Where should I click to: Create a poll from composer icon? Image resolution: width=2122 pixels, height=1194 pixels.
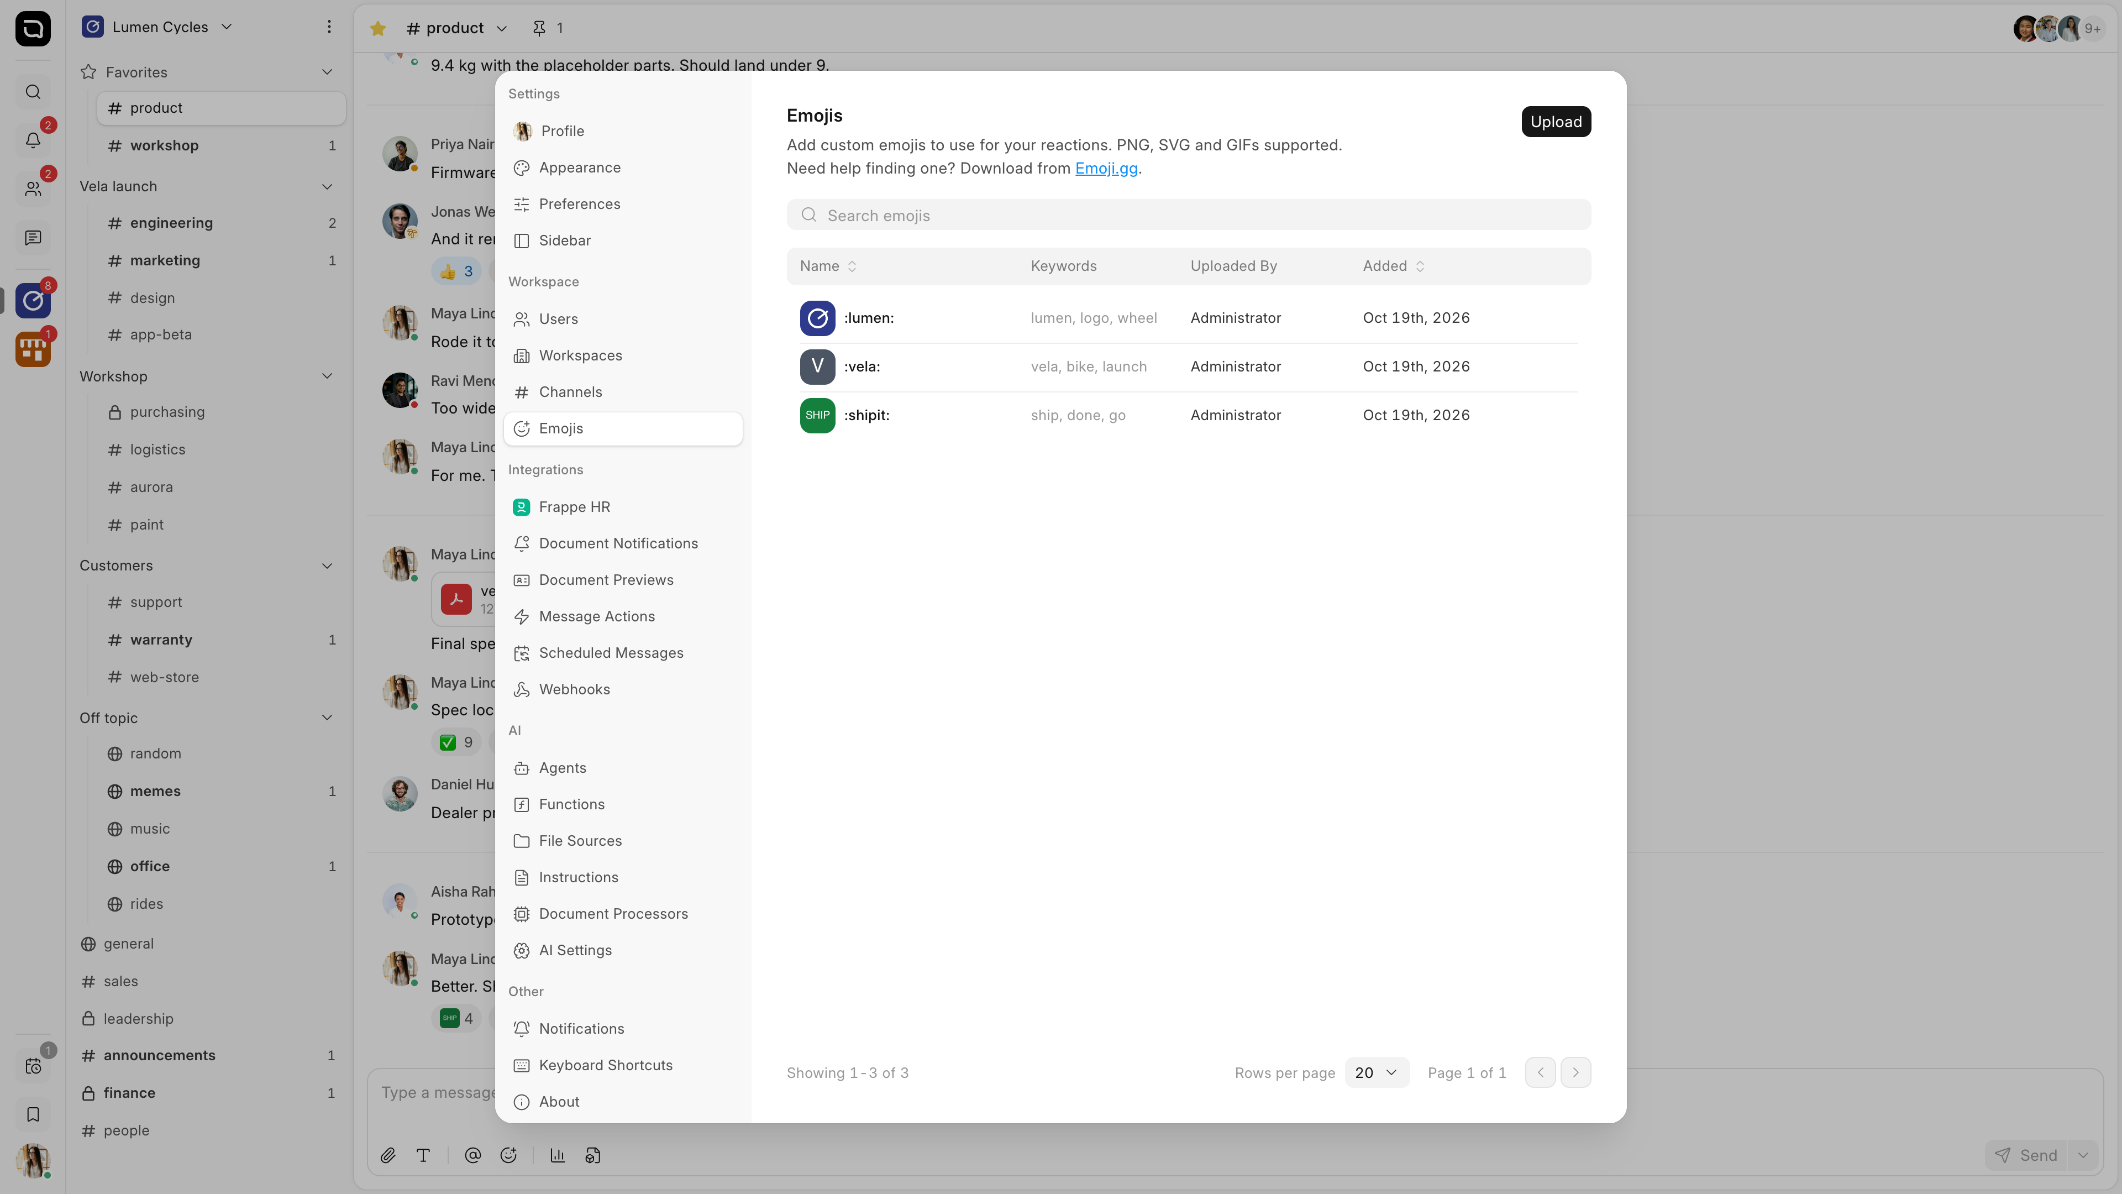tap(558, 1155)
